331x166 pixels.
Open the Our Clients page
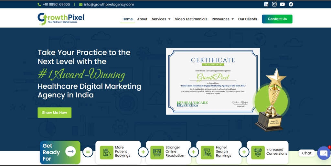247,19
